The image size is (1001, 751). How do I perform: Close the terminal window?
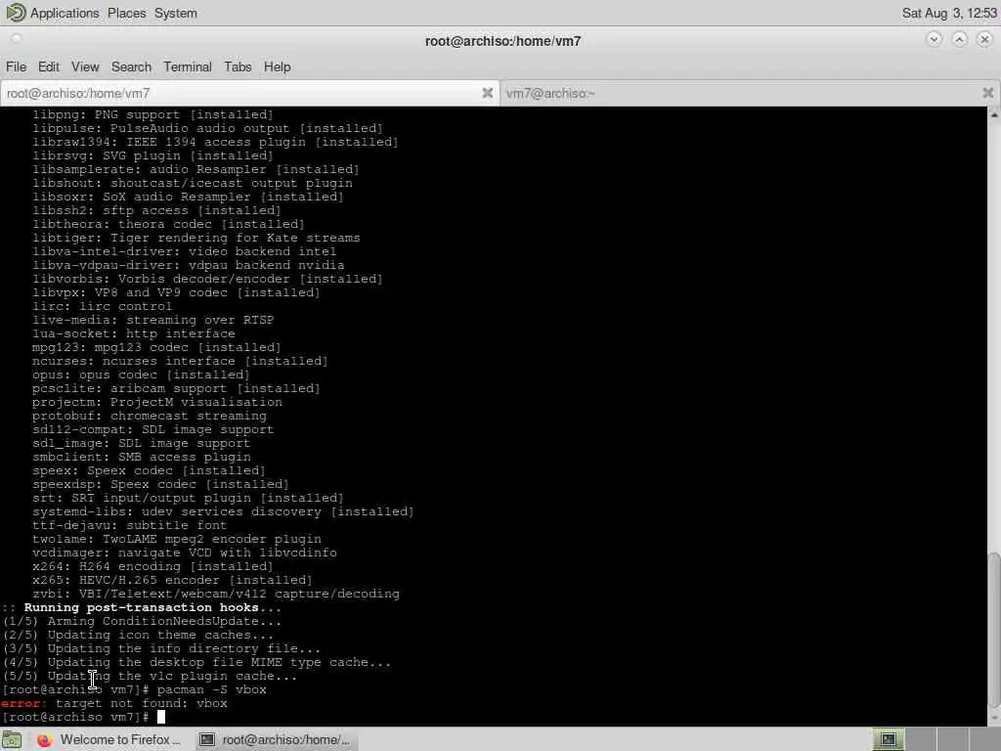(x=984, y=39)
